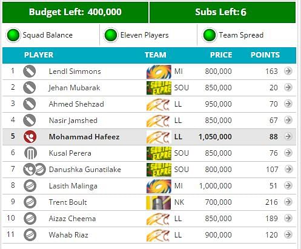Viewport: 301px width, 249px height.
Task: Open Lasith Malinga's player name link
Action: pos(73,186)
